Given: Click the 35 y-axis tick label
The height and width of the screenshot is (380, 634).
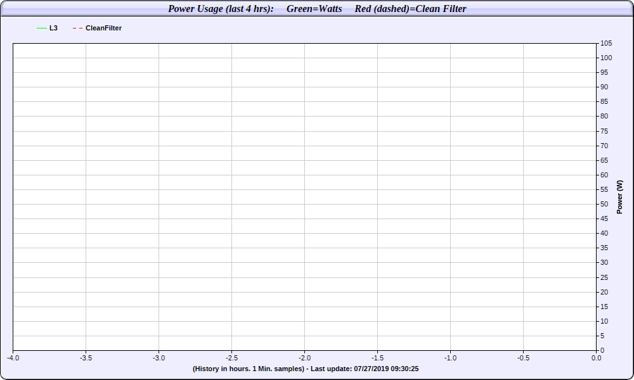Looking at the screenshot, I should pos(604,248).
